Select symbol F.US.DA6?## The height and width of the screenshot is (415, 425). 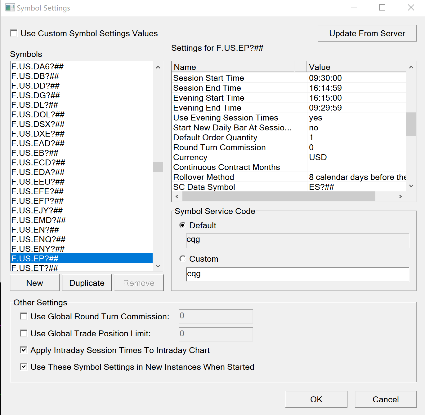(x=82, y=67)
